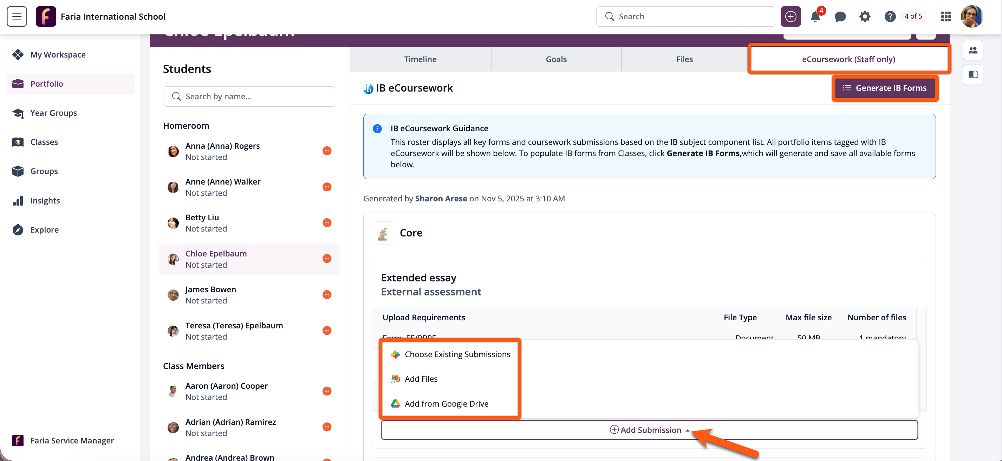
Task: Open Anna Rogers' orange status menu
Action: coord(327,151)
